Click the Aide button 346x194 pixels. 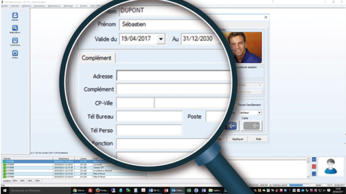(x=259, y=139)
